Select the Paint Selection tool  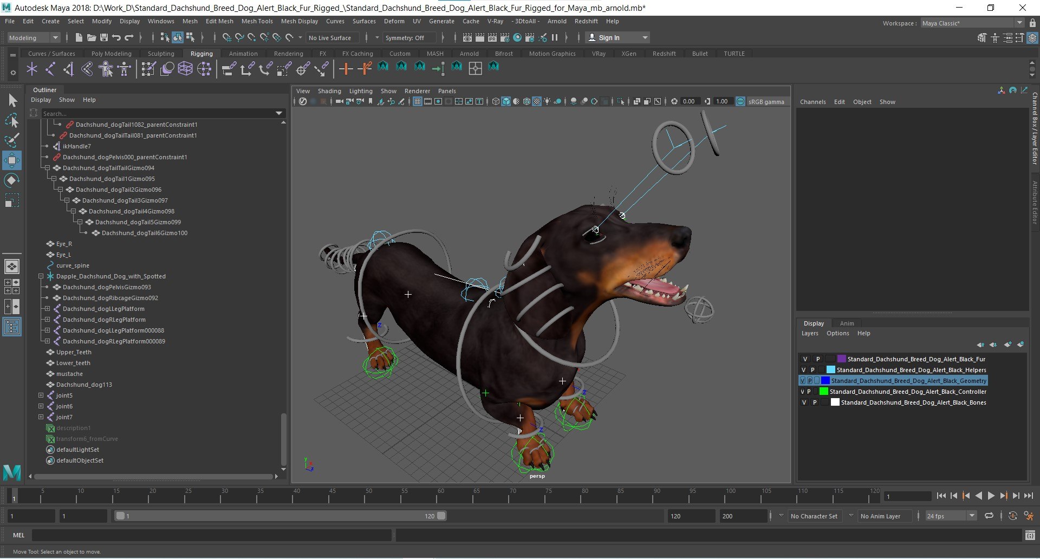(x=12, y=140)
